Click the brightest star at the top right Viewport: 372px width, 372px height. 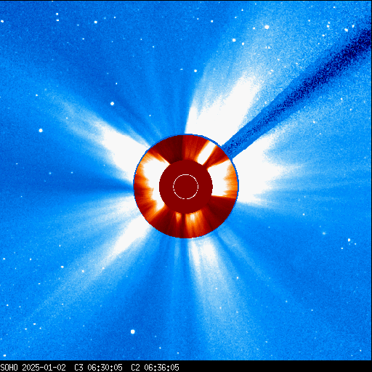tap(267, 27)
